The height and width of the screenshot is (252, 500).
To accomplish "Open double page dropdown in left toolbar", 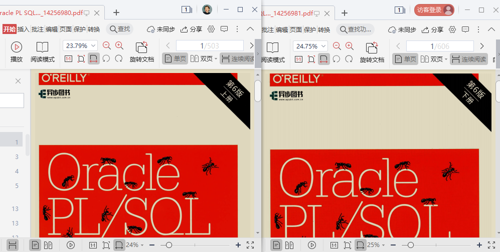I will 216,59.
